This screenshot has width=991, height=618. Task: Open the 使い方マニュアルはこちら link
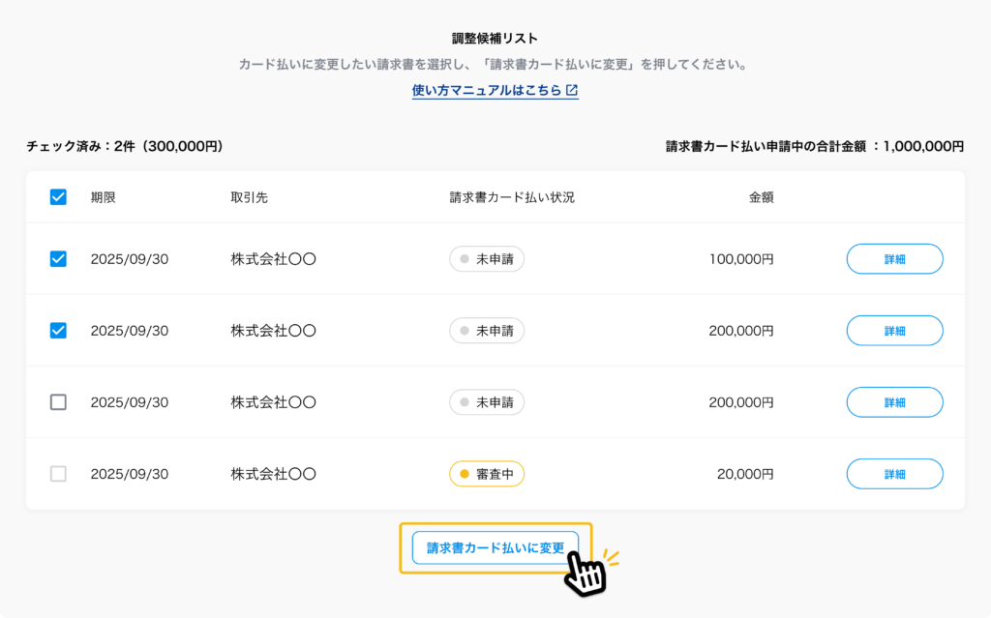(x=487, y=91)
